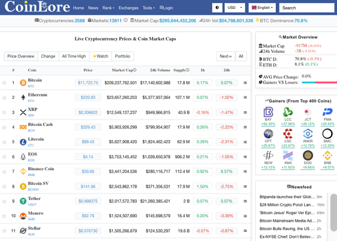Open the Portfolio tab
This screenshot has height=241, width=337.
pyautogui.click(x=122, y=57)
